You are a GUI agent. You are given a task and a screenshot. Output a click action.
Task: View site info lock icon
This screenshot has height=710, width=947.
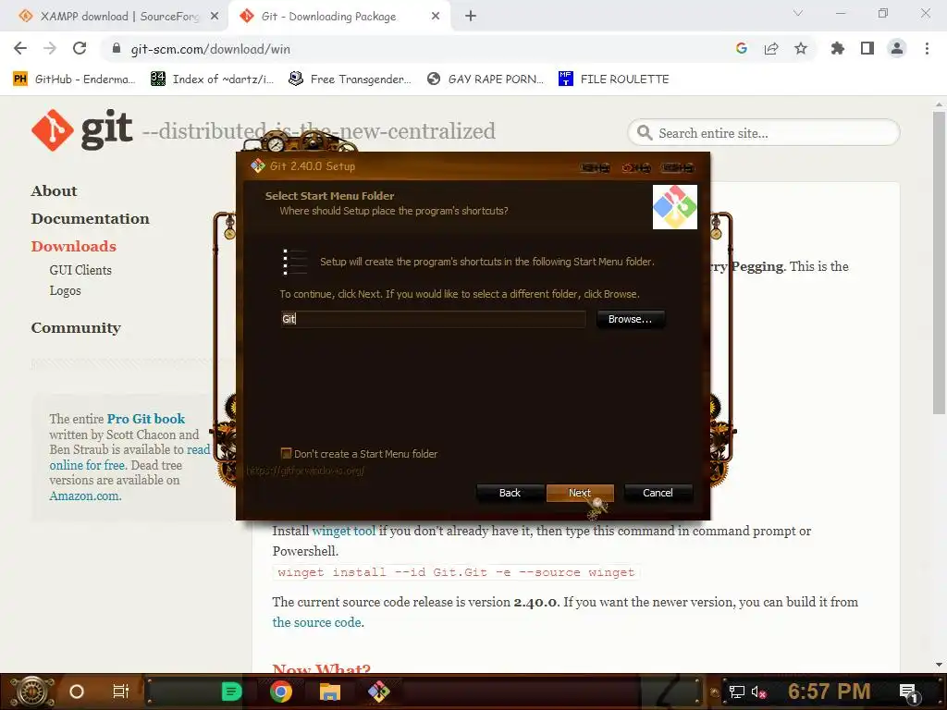[117, 48]
